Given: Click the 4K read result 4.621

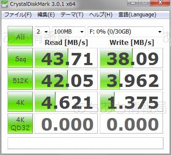Looking at the screenshot, I should (x=66, y=102).
